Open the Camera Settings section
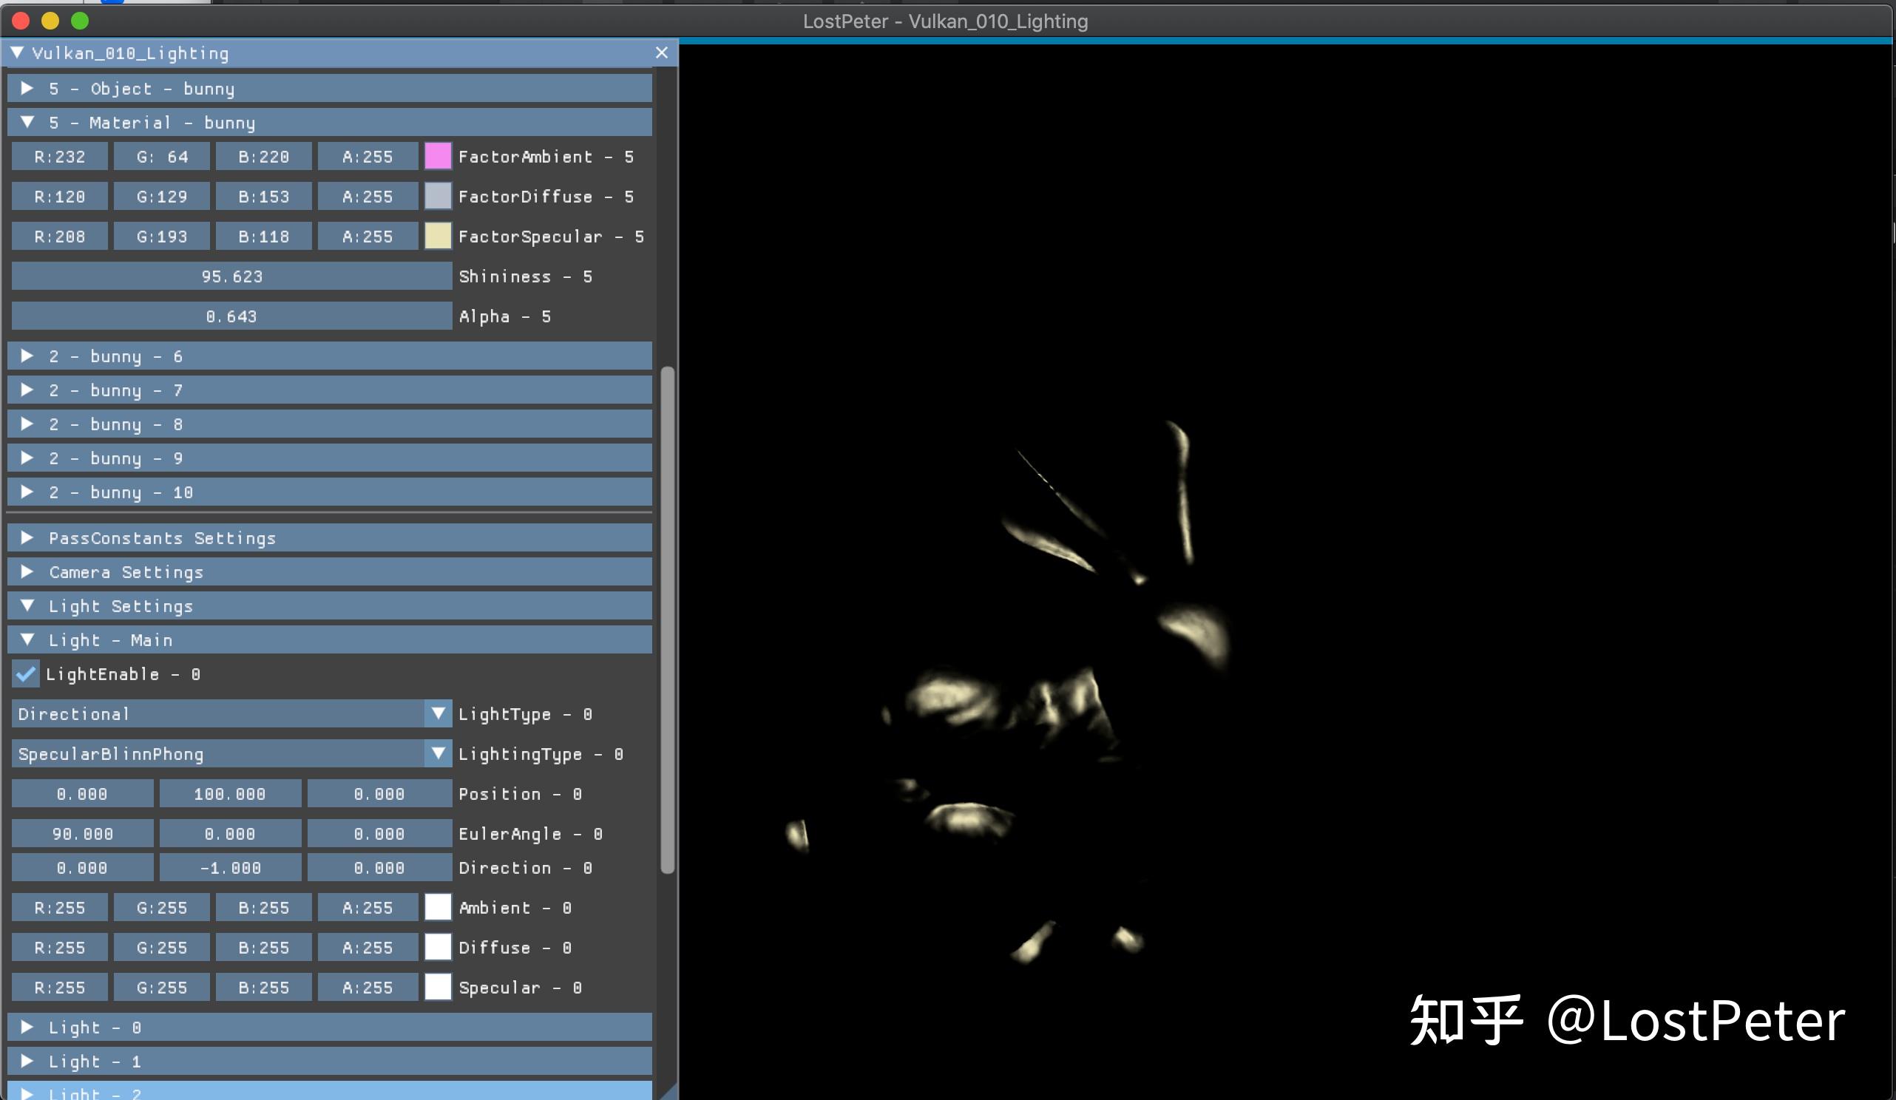 [x=27, y=572]
